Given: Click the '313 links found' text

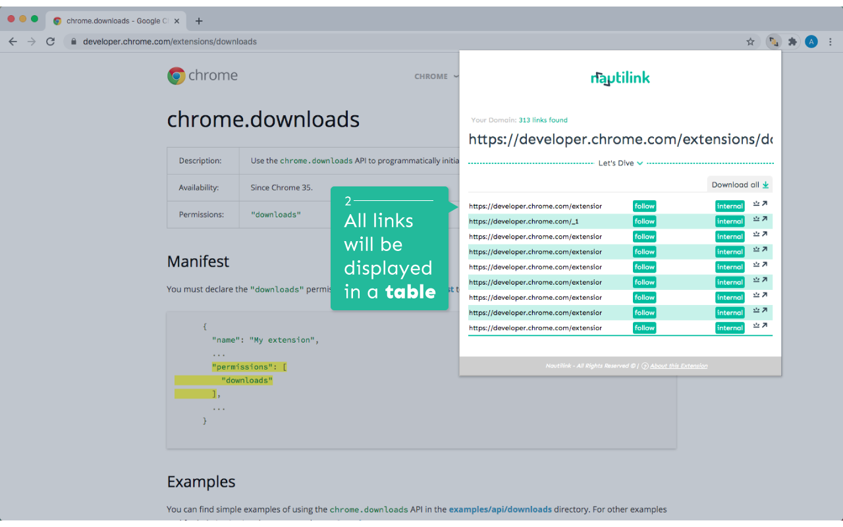Looking at the screenshot, I should click(543, 120).
